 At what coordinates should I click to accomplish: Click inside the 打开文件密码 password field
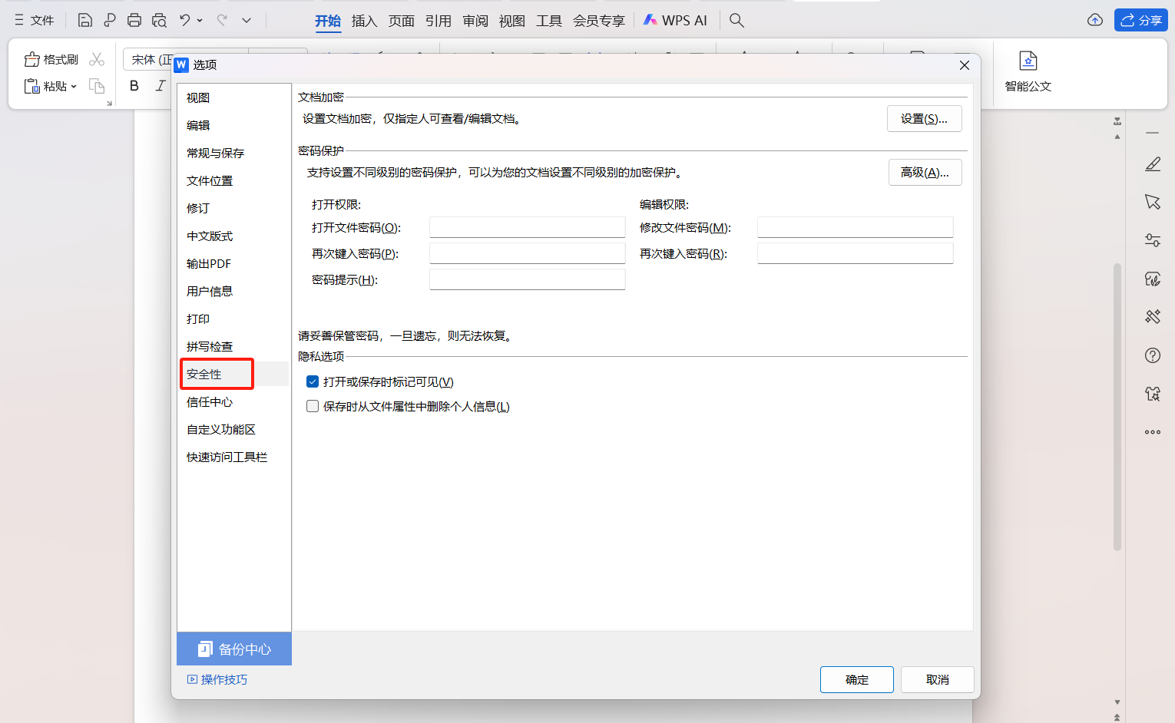(x=527, y=226)
